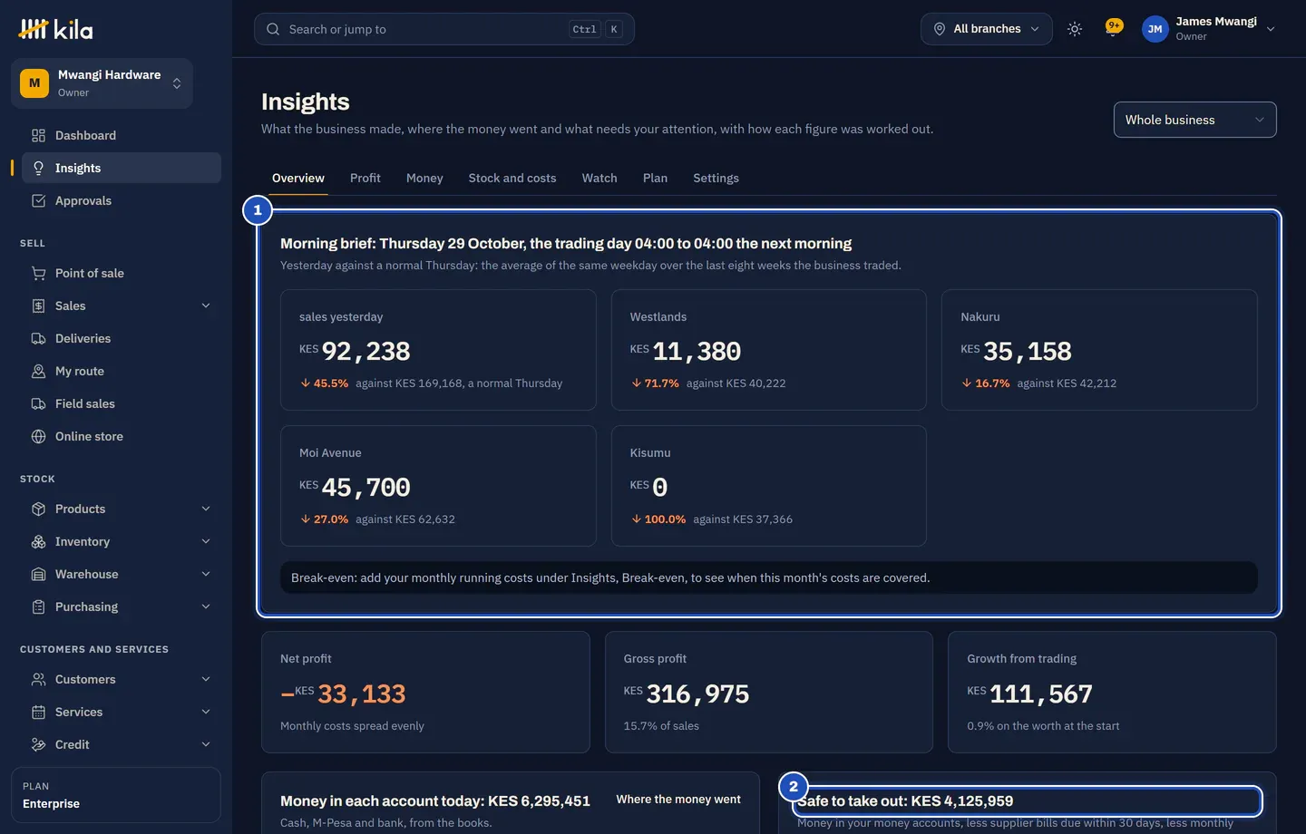Open the Whole business dropdown
1306x834 pixels.
[x=1195, y=120]
